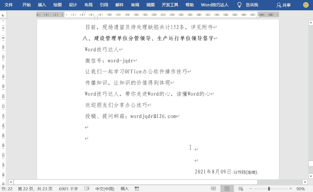This screenshot has width=313, height=192.
Task: Click the spelling proofing check icon
Action: point(87,189)
